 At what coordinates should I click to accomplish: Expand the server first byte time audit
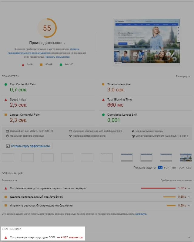pyautogui.click(x=189, y=188)
